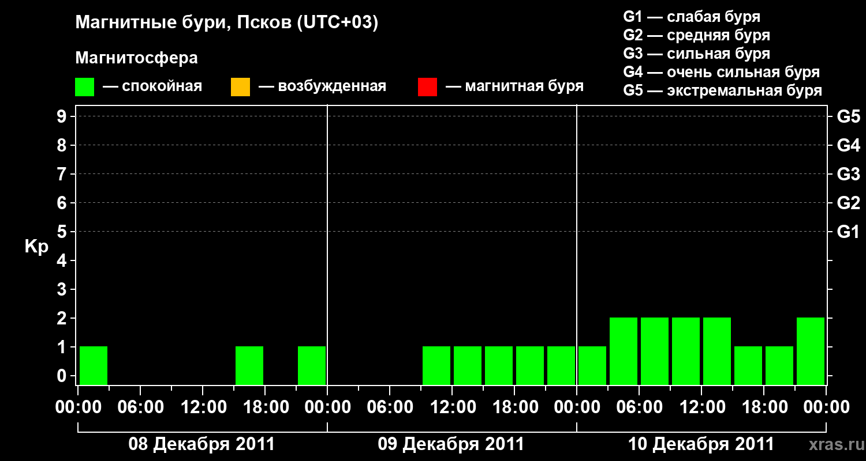Click the line G4 — очень сильная буря
Viewport: 866px width, 461px height.
[x=721, y=72]
